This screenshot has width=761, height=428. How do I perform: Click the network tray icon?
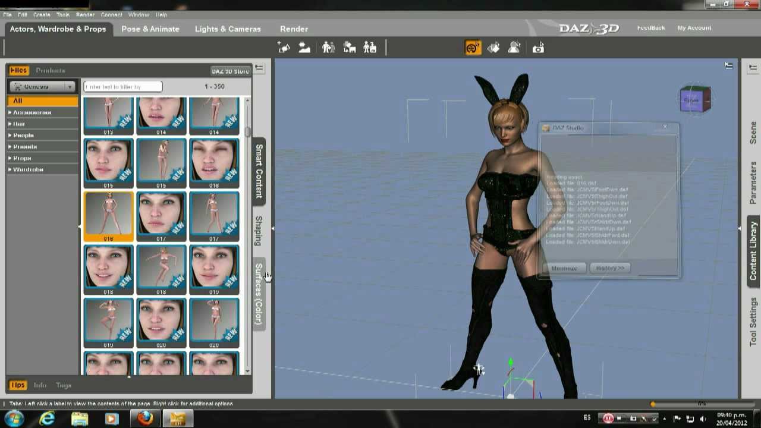(690, 418)
